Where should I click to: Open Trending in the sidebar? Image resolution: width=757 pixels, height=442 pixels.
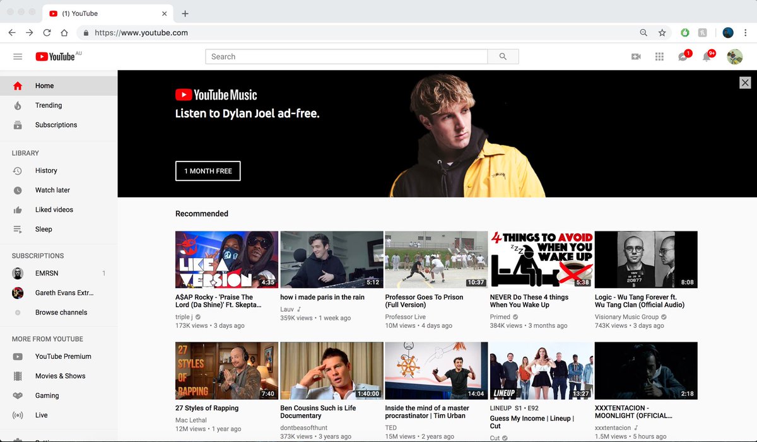(59, 105)
